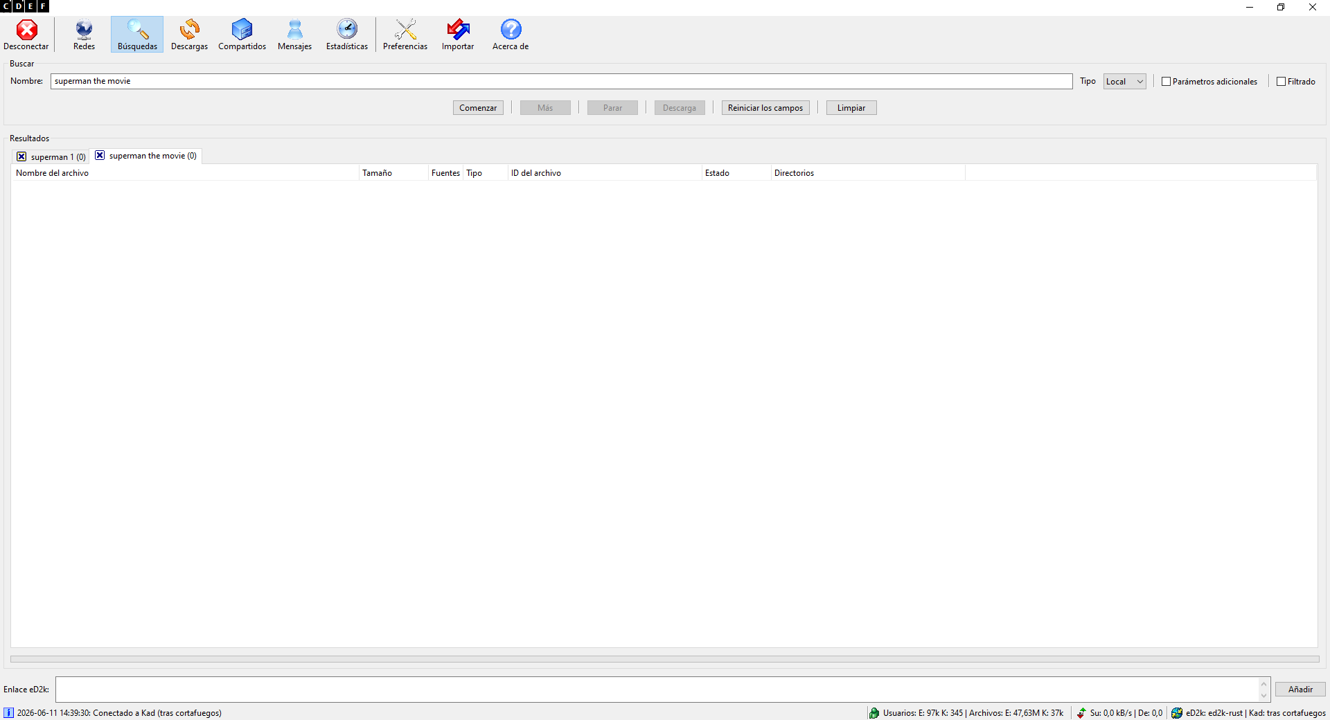
Task: Click the Más button
Action: click(x=545, y=108)
